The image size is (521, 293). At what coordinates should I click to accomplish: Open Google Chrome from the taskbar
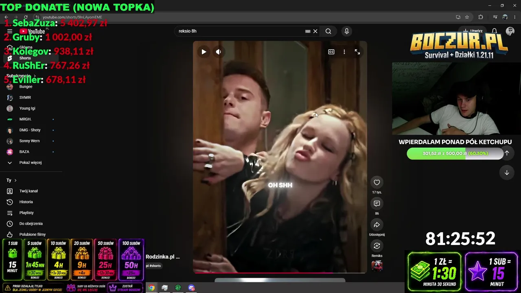(151, 288)
